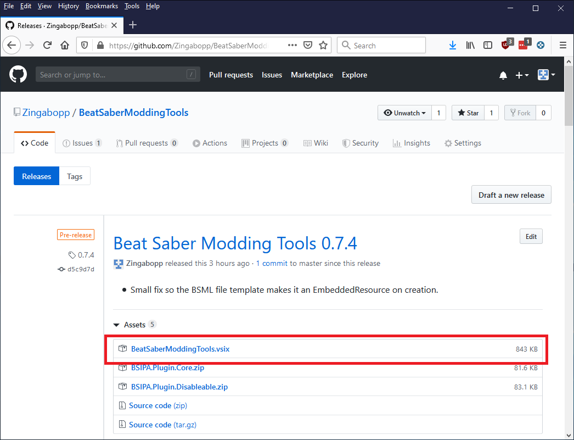This screenshot has width=574, height=440.
Task: Star the repository
Action: [468, 113]
